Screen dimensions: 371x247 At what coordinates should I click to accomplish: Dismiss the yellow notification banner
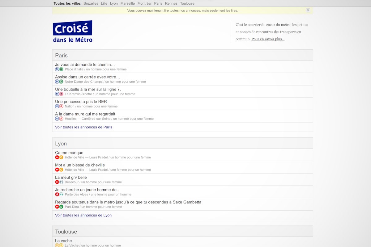click(x=308, y=10)
